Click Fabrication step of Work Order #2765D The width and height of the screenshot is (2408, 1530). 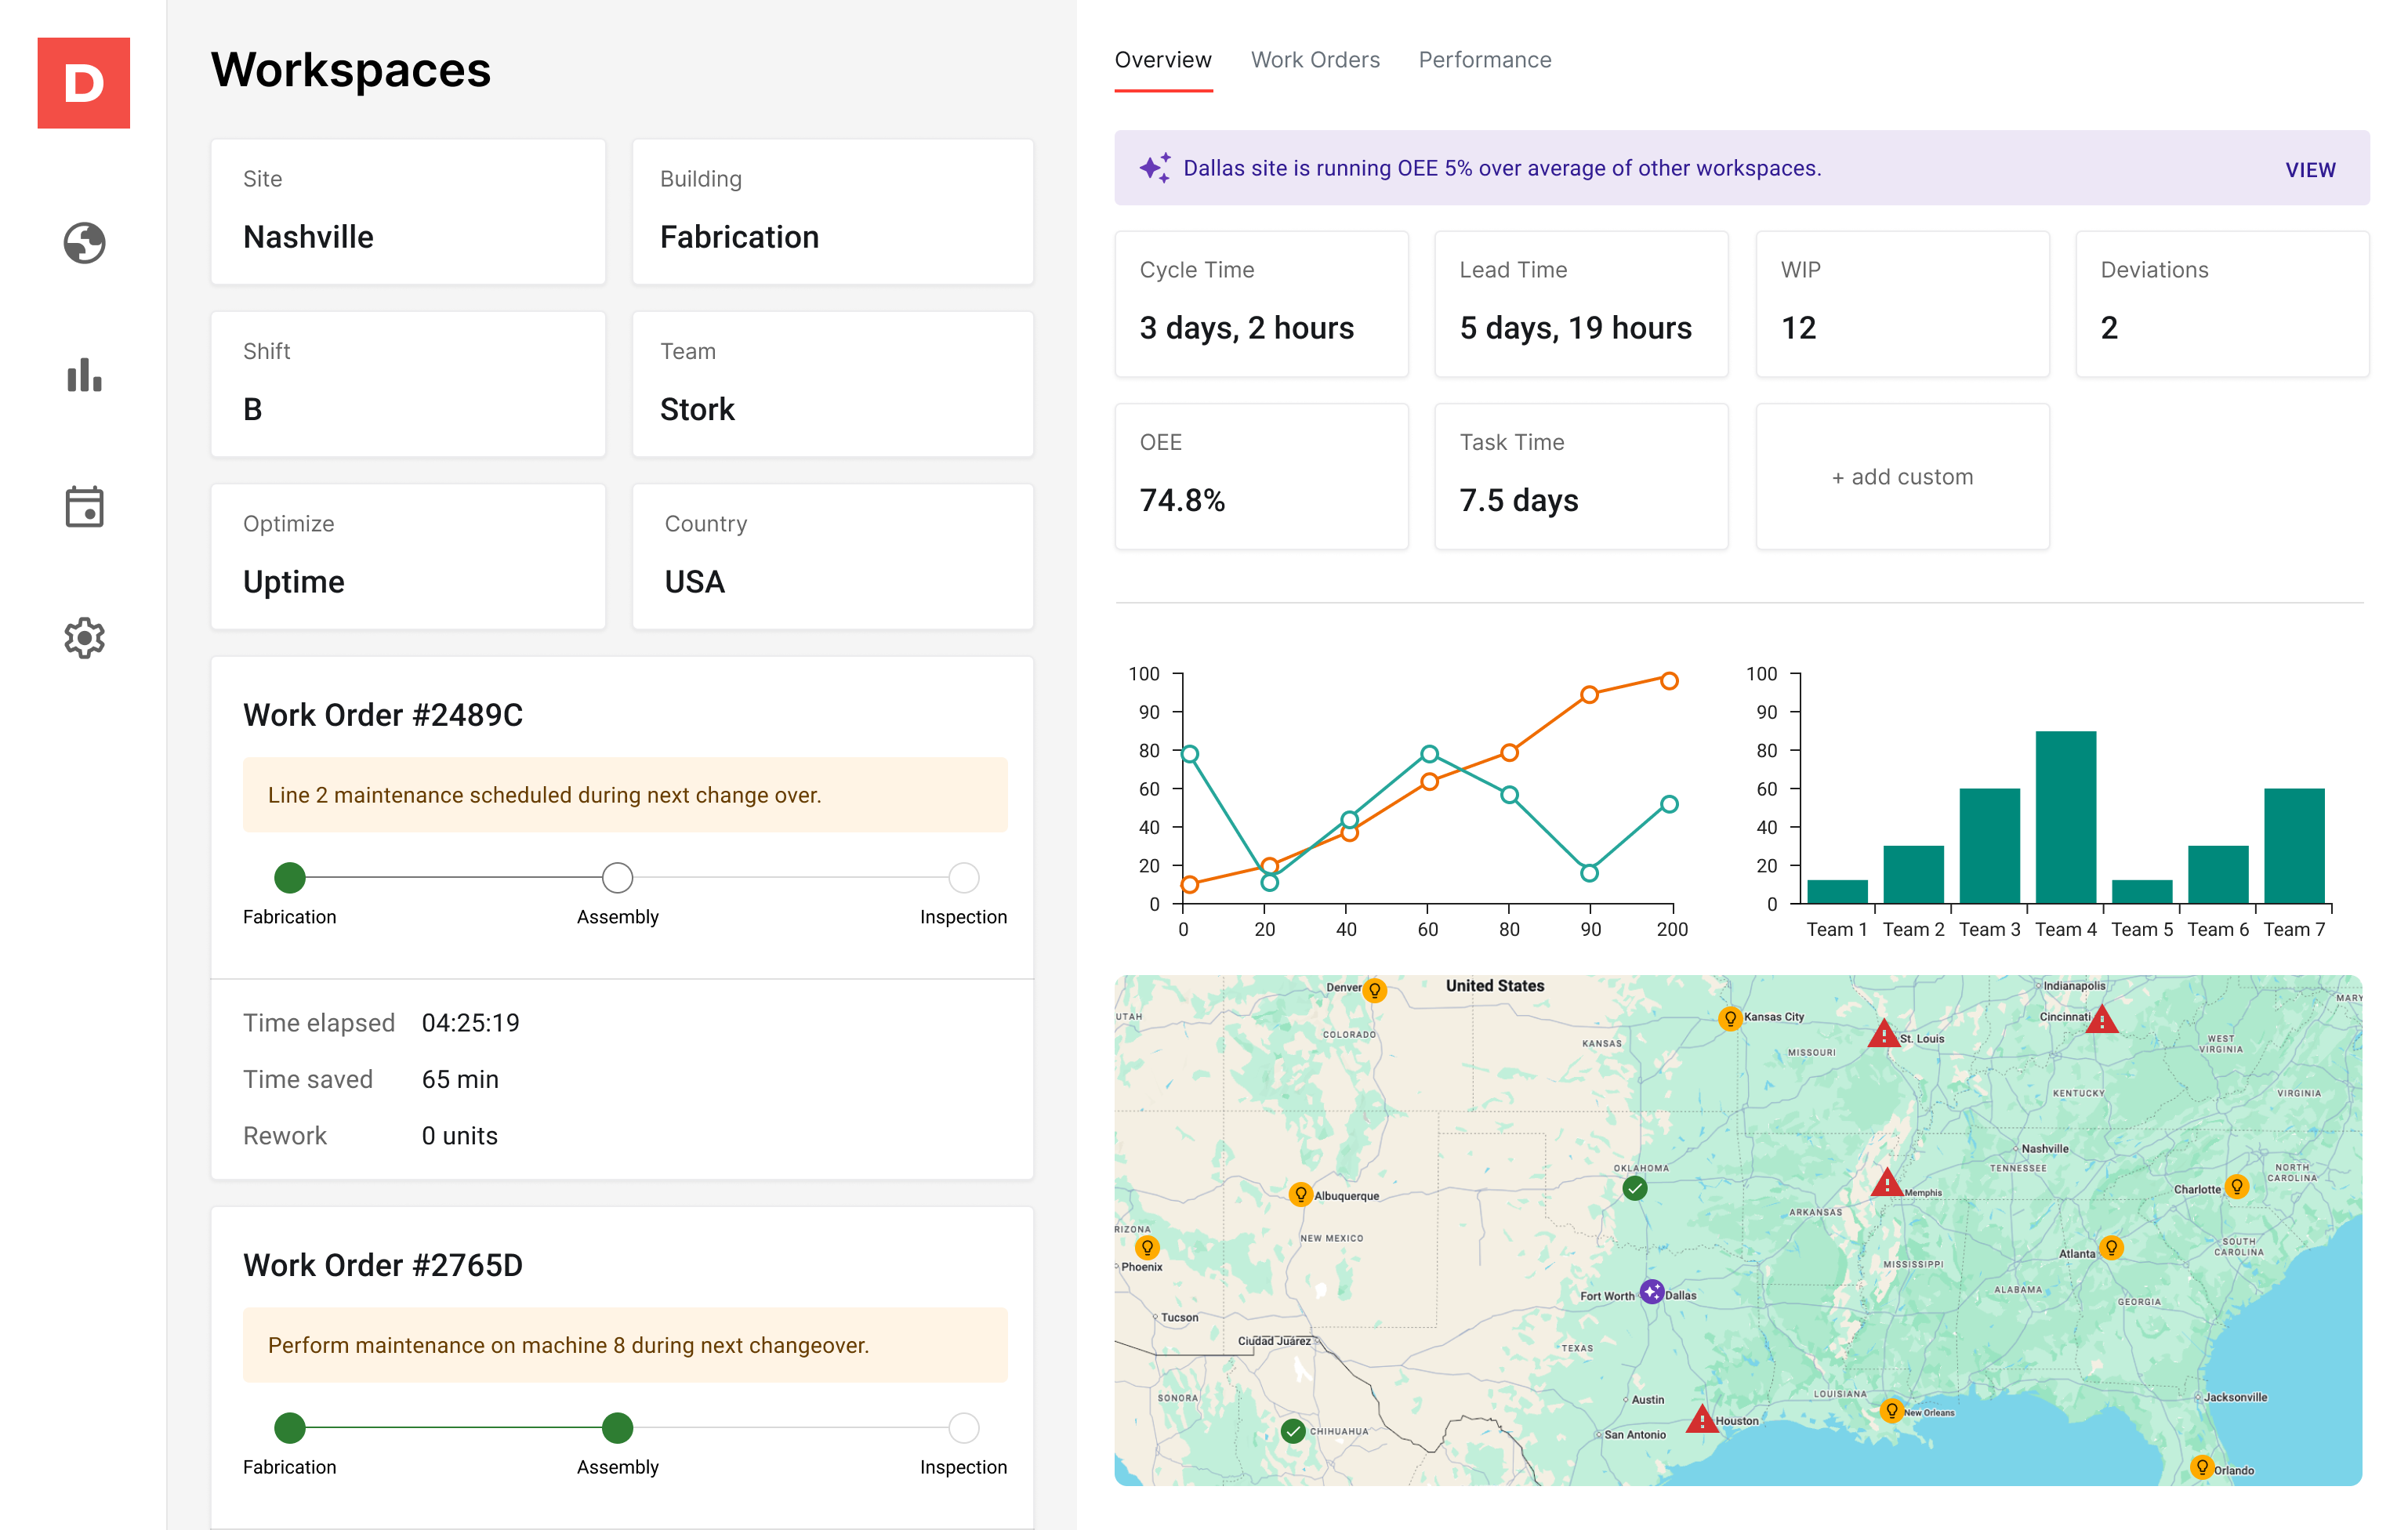pos(290,1427)
